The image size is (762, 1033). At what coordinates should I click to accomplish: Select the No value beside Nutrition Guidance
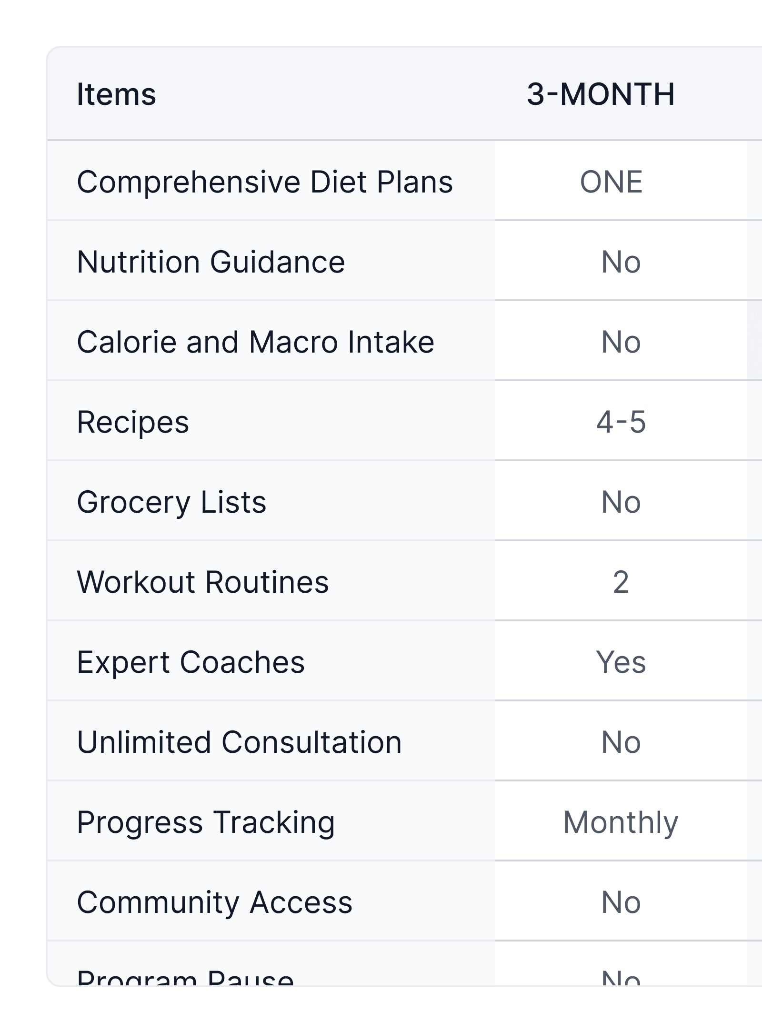coord(621,262)
